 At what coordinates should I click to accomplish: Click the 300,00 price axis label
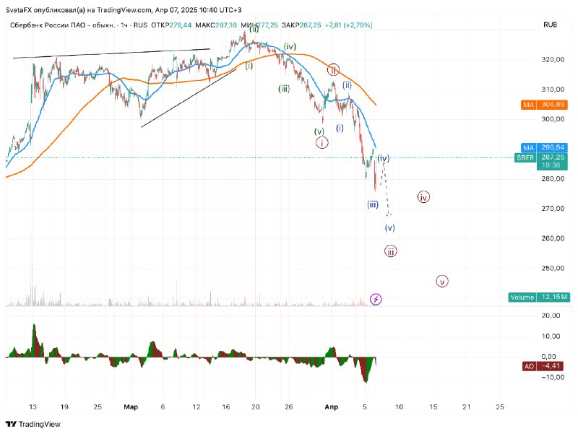point(553,119)
